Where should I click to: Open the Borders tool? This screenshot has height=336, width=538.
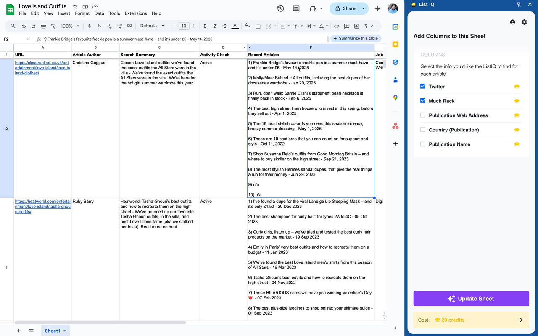258,26
